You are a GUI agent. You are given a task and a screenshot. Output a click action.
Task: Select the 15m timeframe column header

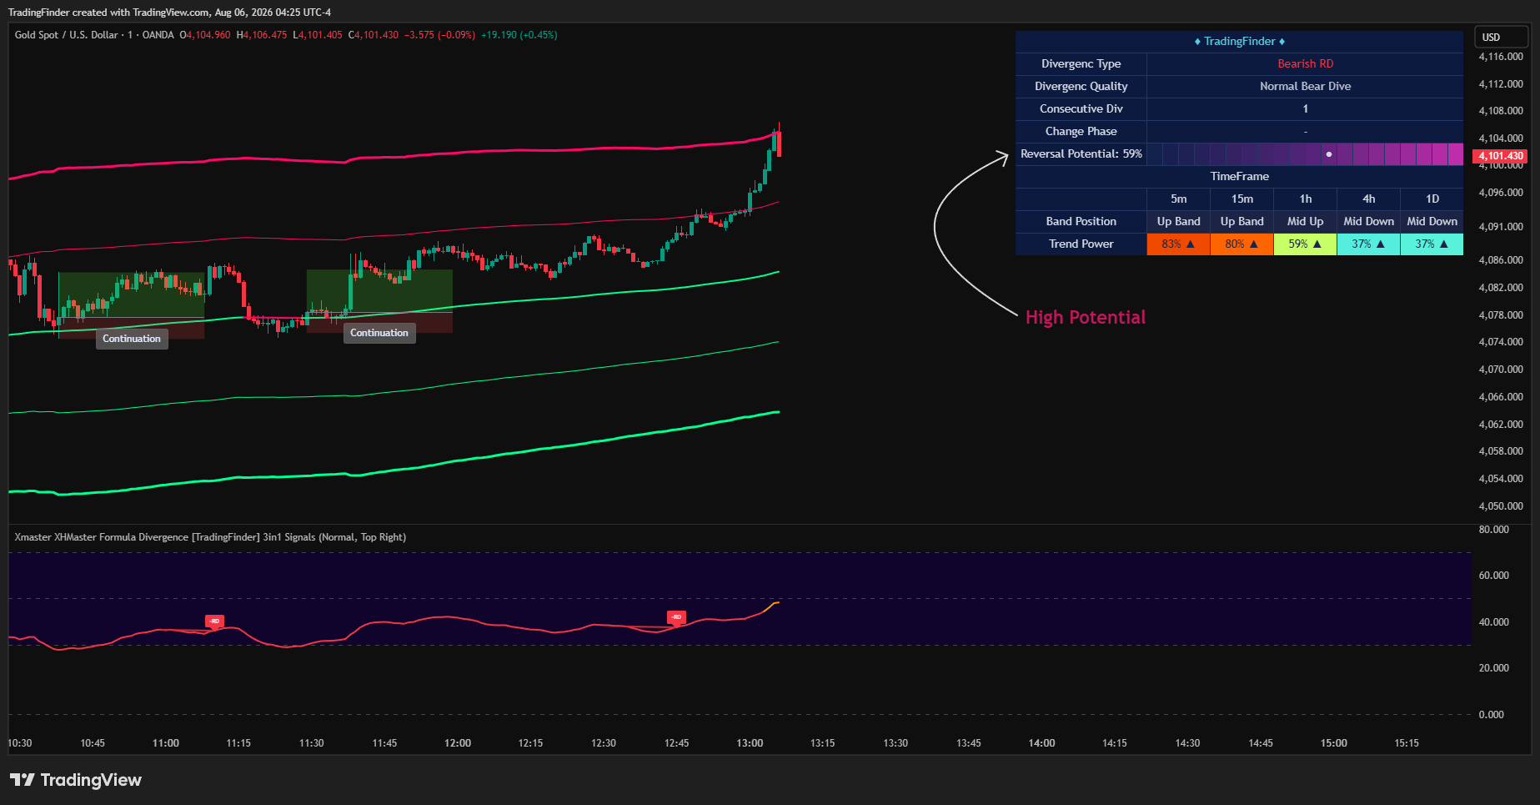1242,199
